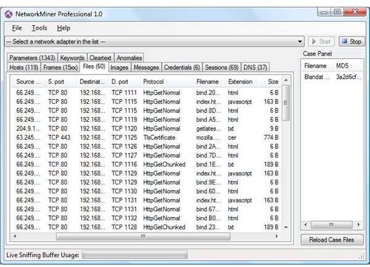Switch to the Hosts (119) tab
The image size is (370, 267).
(x=24, y=68)
